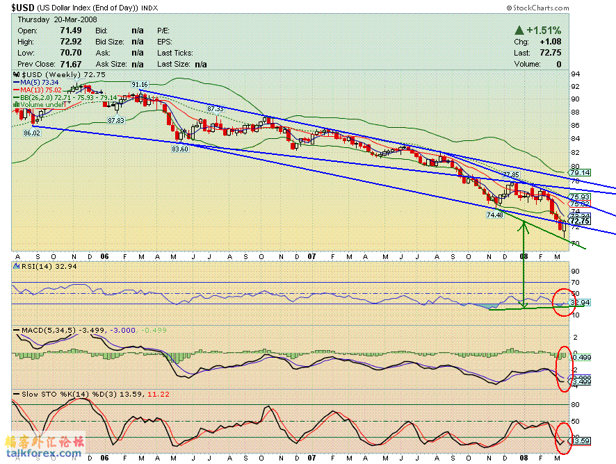Click the RSI 70 level axis label
Screen dimensions: 616x464
pyautogui.click(x=575, y=282)
